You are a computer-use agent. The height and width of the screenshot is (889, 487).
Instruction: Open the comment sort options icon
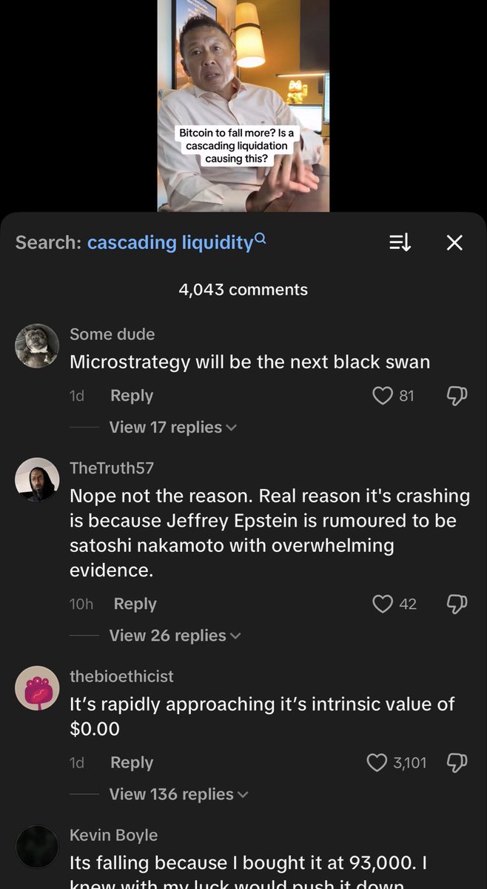[400, 242]
